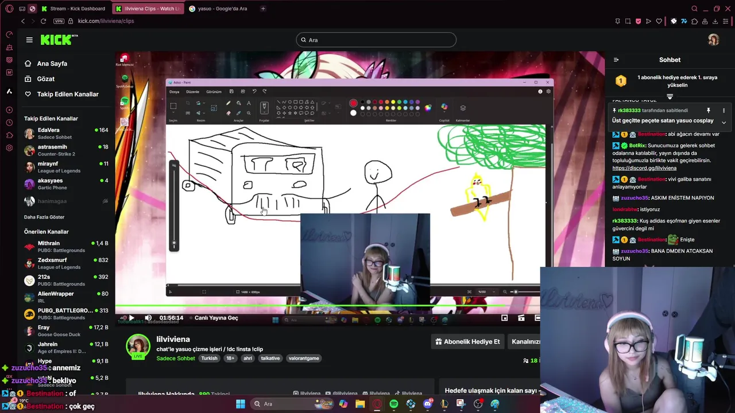This screenshot has width=735, height=413.
Task: Click Canlı Yayına Geç button
Action: pyautogui.click(x=216, y=318)
